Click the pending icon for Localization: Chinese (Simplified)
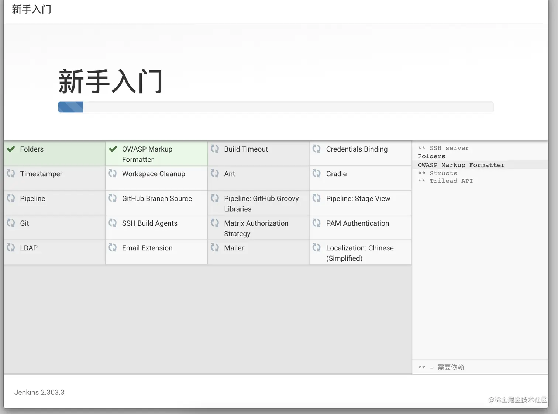Viewport: 558px width, 414px height. pos(317,247)
